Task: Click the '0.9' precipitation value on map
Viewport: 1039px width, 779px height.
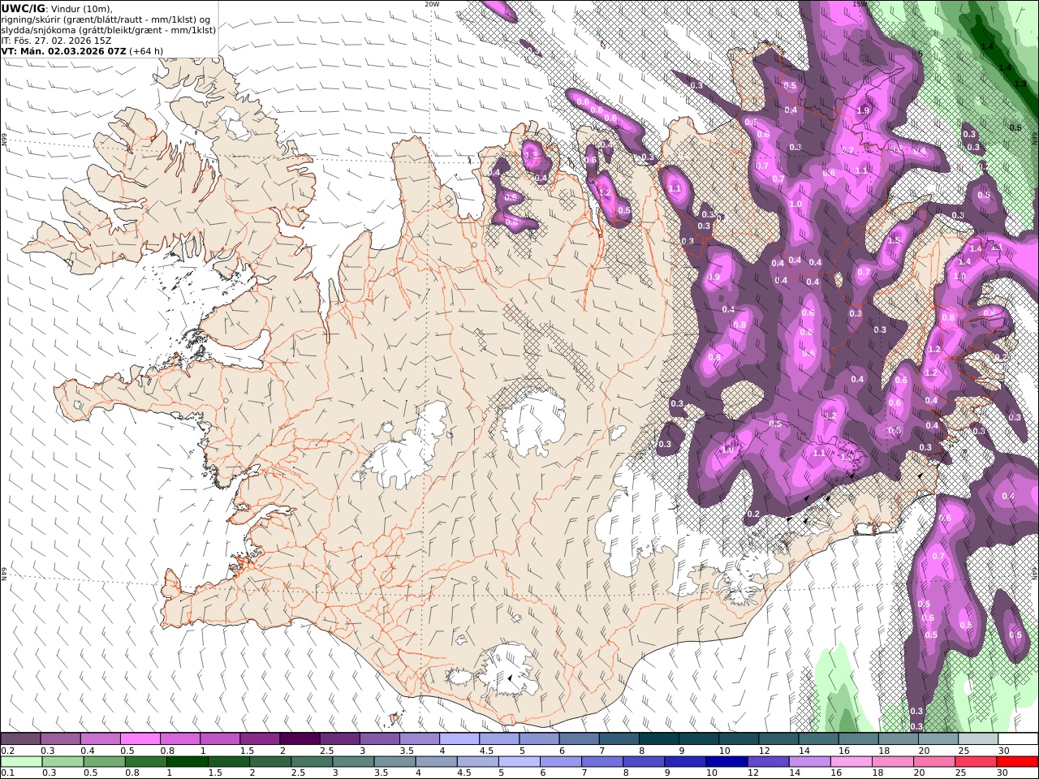Action: click(714, 278)
